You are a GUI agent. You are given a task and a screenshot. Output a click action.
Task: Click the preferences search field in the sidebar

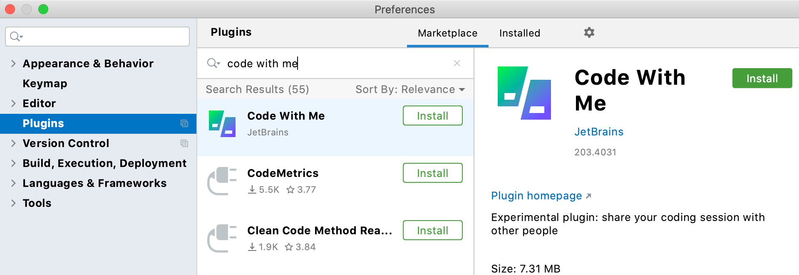click(104, 37)
